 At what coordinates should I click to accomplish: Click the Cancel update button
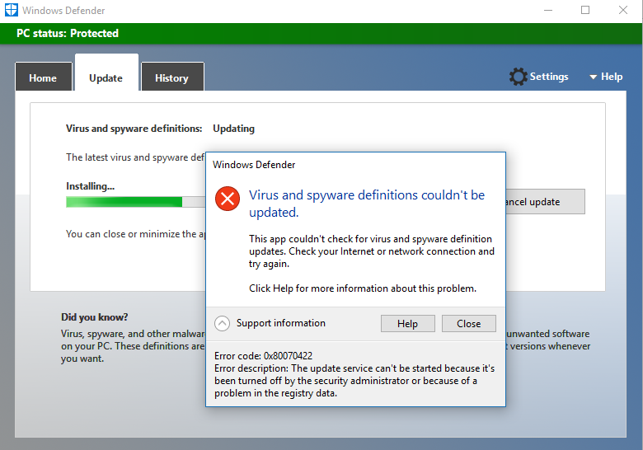click(x=546, y=202)
